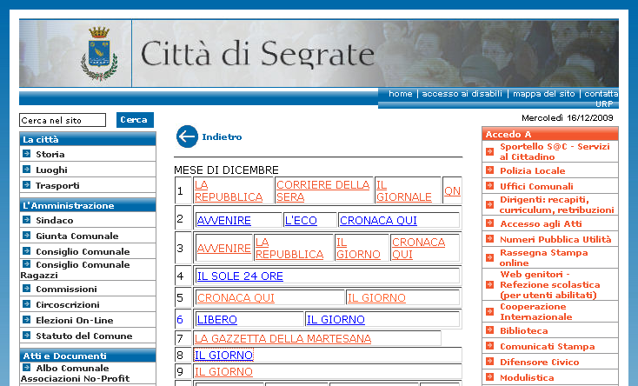Open LA REPUBBLICA link for day 3
This screenshot has width=638, height=386.
[289, 248]
